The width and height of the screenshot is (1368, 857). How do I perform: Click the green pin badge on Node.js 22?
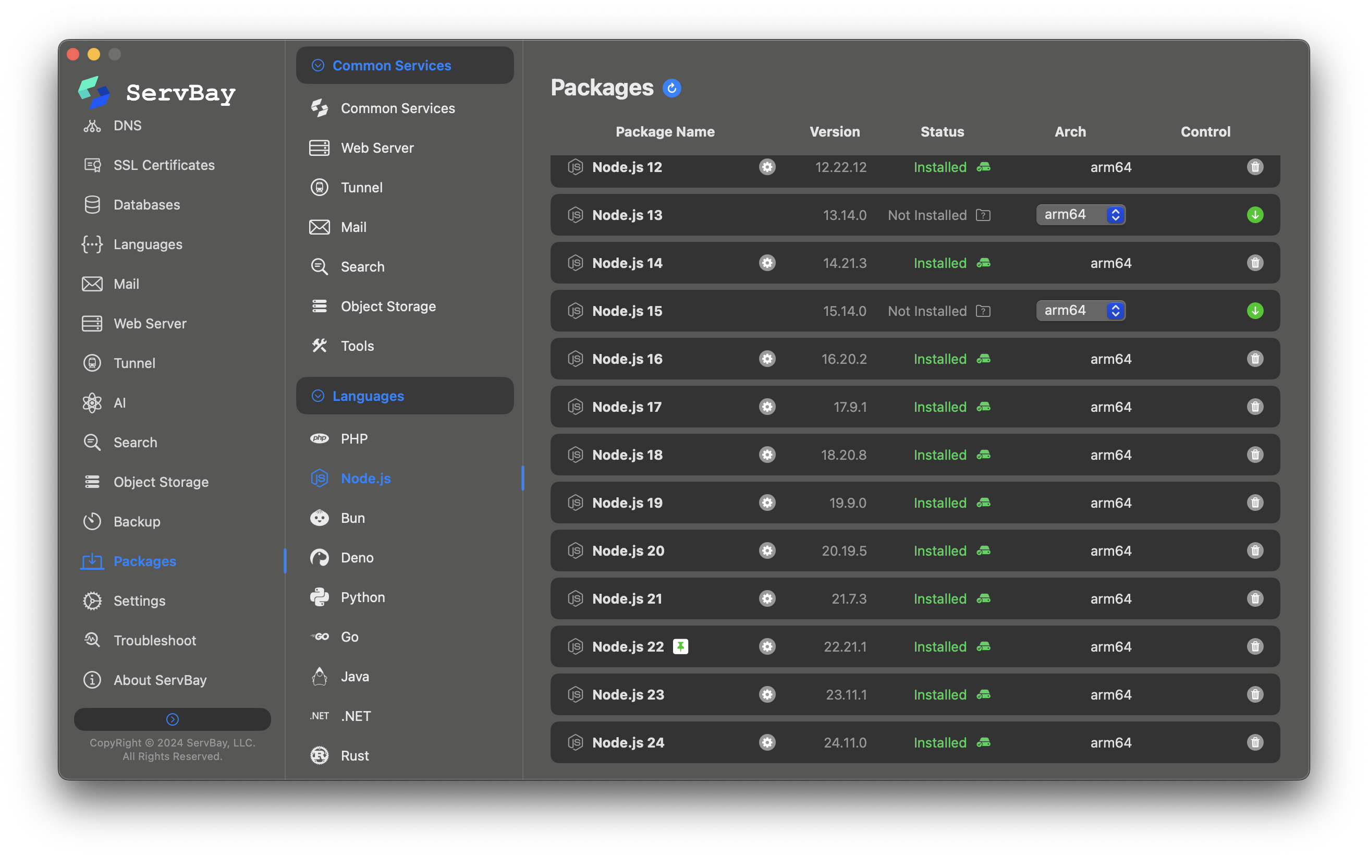[680, 646]
